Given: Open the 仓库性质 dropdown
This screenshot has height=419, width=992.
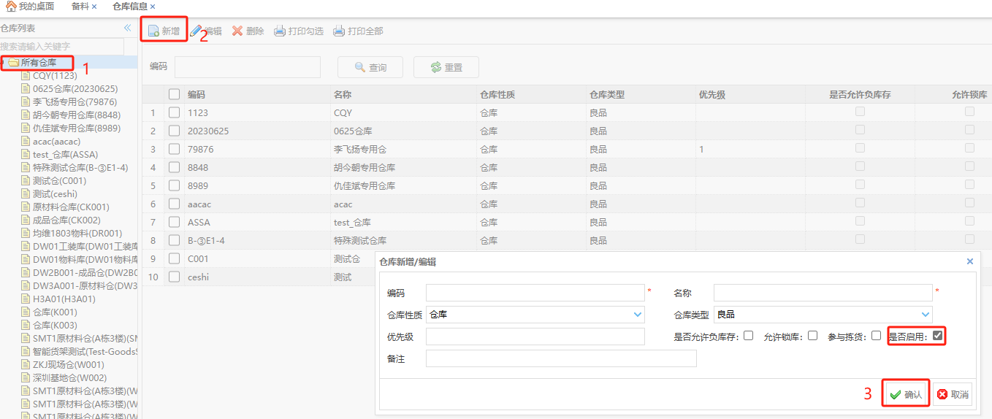Looking at the screenshot, I should 638,315.
